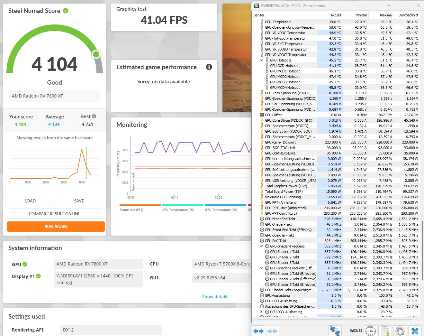424x336 pixels.
Task: Select the GPU PPT (Anhaltend) row
Action: click(336, 202)
